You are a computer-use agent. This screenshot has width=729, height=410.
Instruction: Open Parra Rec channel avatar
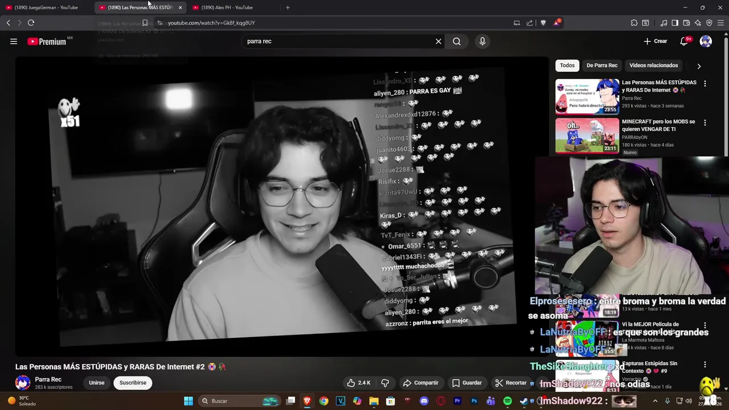[x=23, y=383]
